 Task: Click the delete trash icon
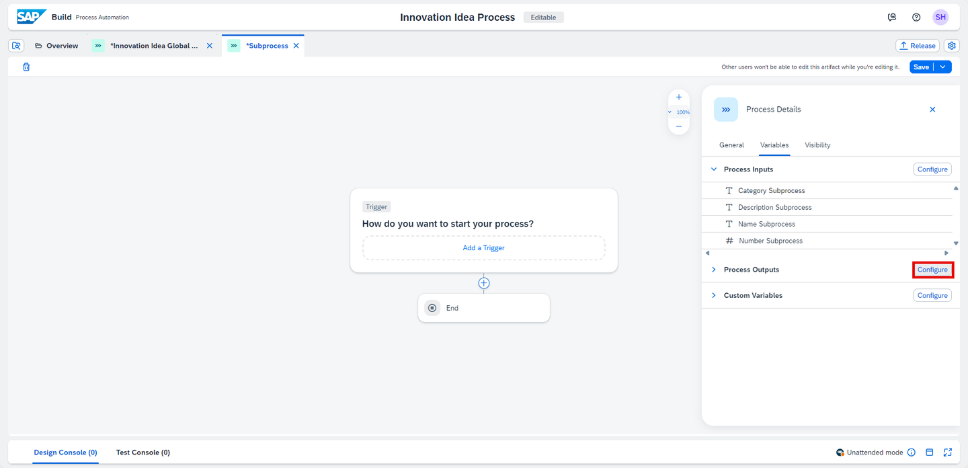[26, 67]
